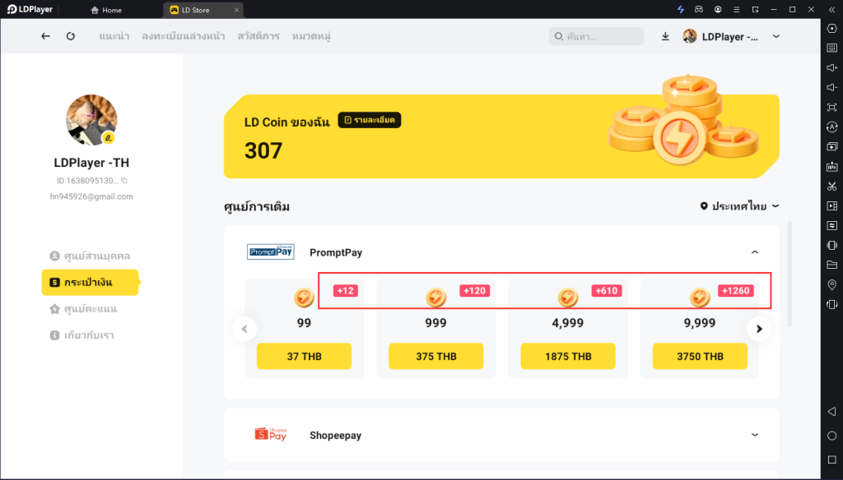Switch to the Home tab

pos(106,10)
